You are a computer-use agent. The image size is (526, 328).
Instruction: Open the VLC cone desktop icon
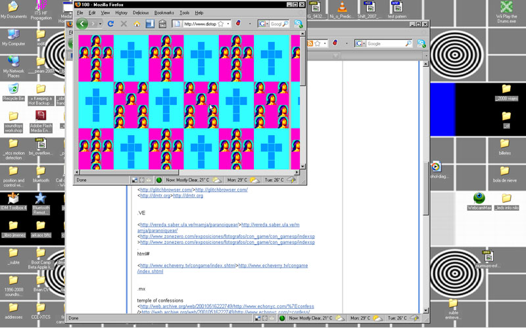click(x=342, y=8)
